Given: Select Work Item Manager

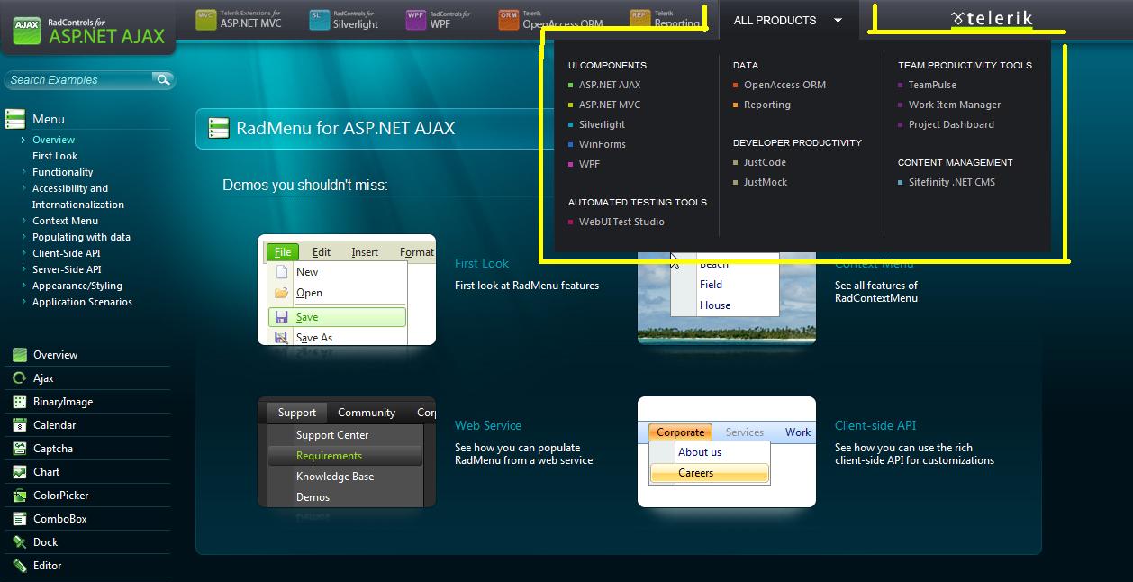Looking at the screenshot, I should click(x=955, y=105).
